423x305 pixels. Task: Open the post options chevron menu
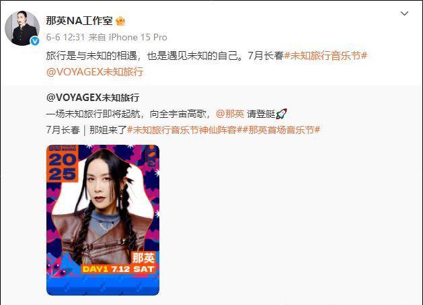404,13
